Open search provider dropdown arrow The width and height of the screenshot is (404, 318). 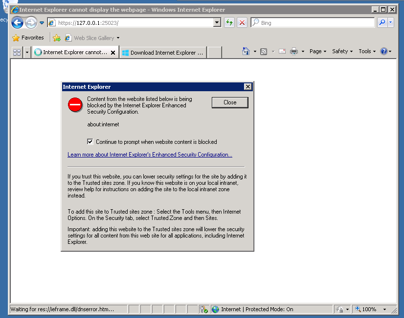point(391,22)
